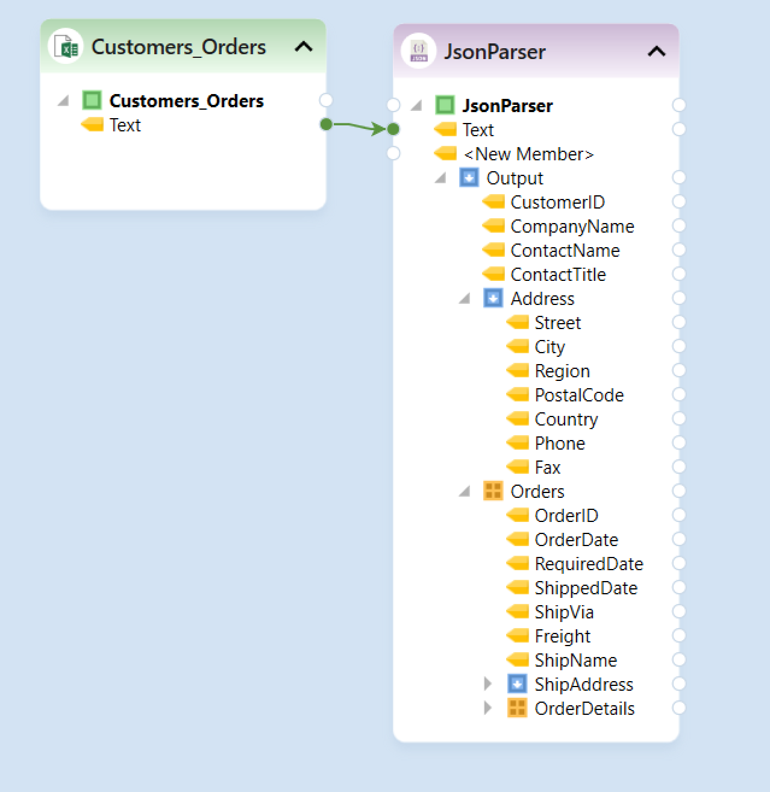
Task: Click the orange Orders collection icon
Action: [493, 491]
